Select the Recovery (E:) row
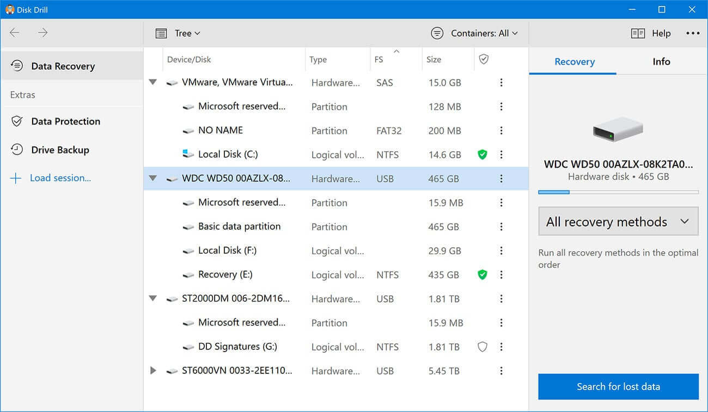Image resolution: width=708 pixels, height=412 pixels. [x=336, y=275]
